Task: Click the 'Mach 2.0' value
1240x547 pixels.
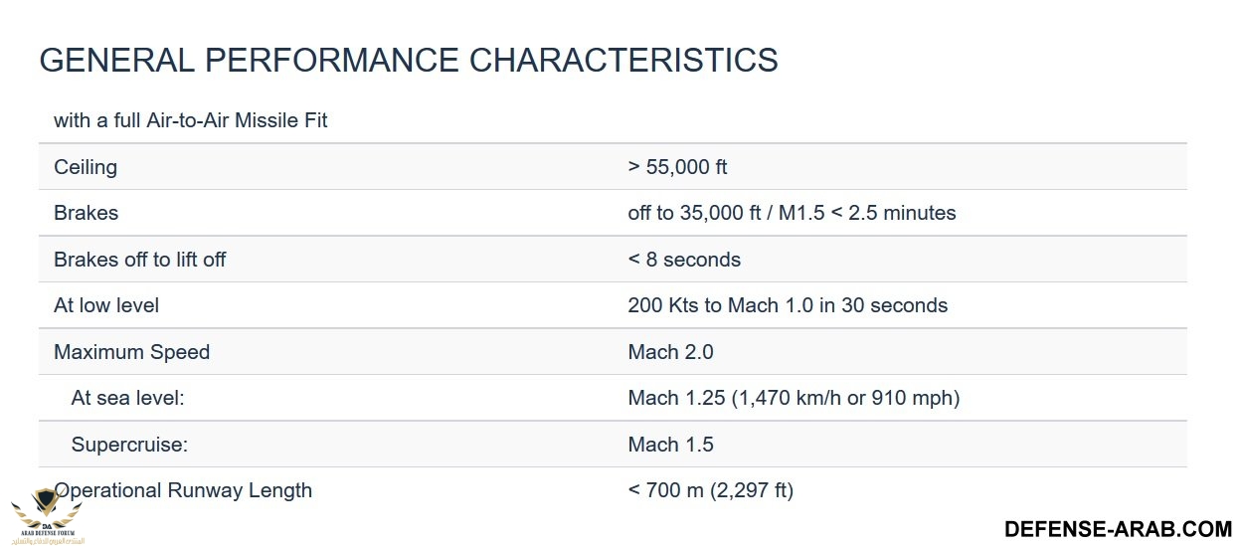Action: coord(670,352)
